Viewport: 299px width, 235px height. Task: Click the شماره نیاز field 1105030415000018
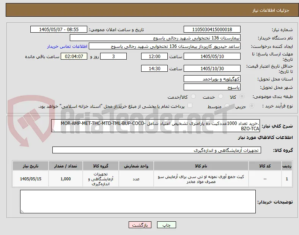click(x=212, y=29)
